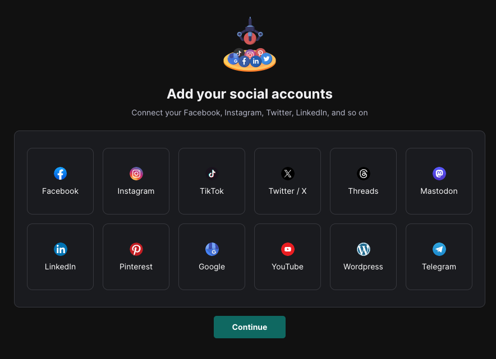Select the Threads icon
The image size is (496, 359).
(363, 174)
